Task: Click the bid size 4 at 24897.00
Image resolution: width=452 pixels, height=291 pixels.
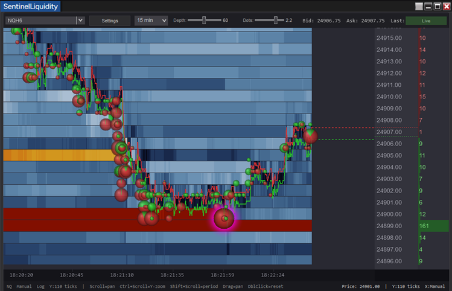Action: click(421, 249)
